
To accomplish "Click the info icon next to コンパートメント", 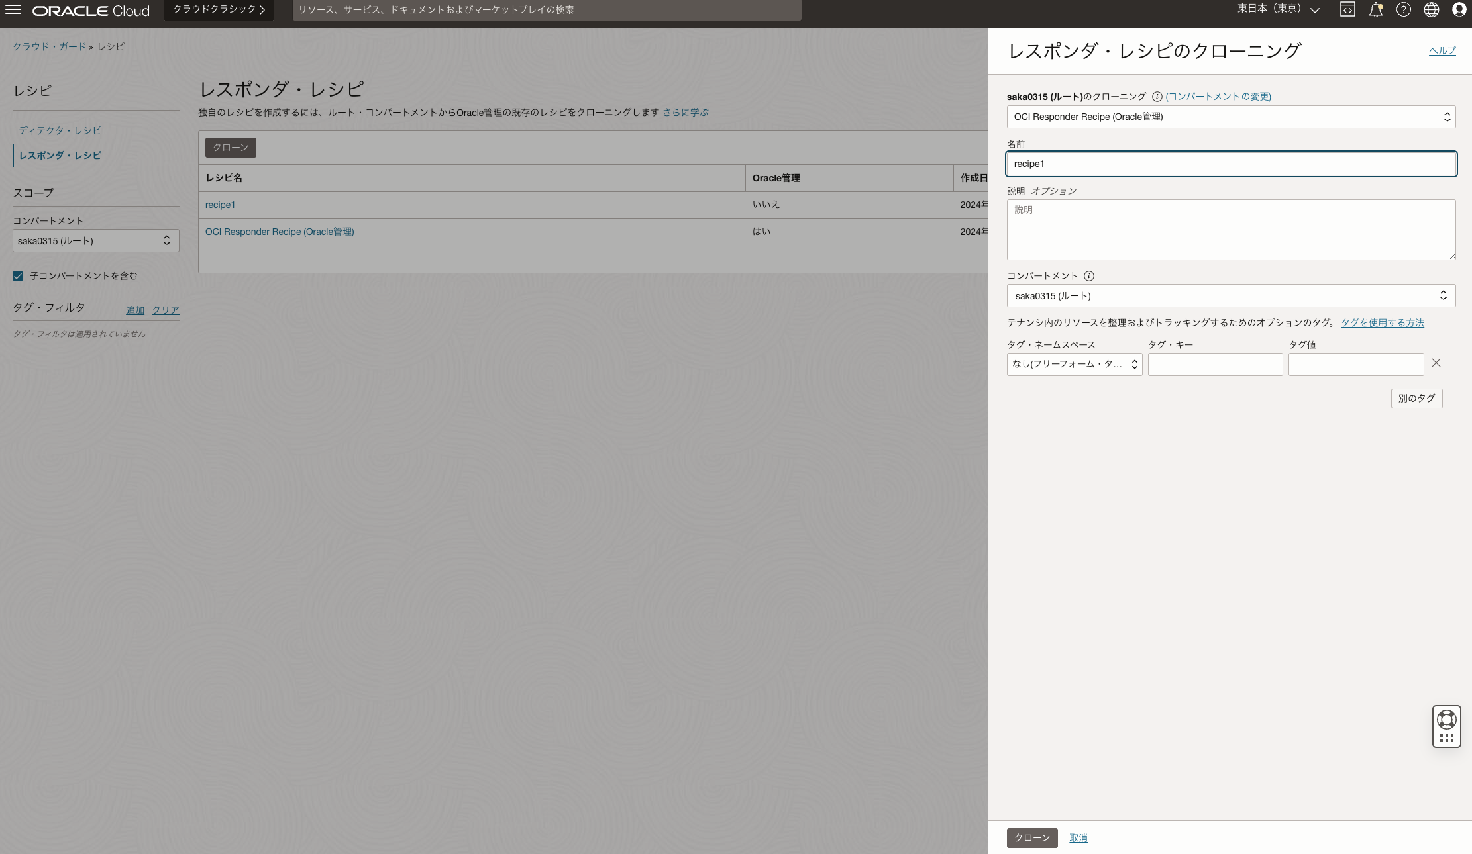I will tap(1090, 275).
